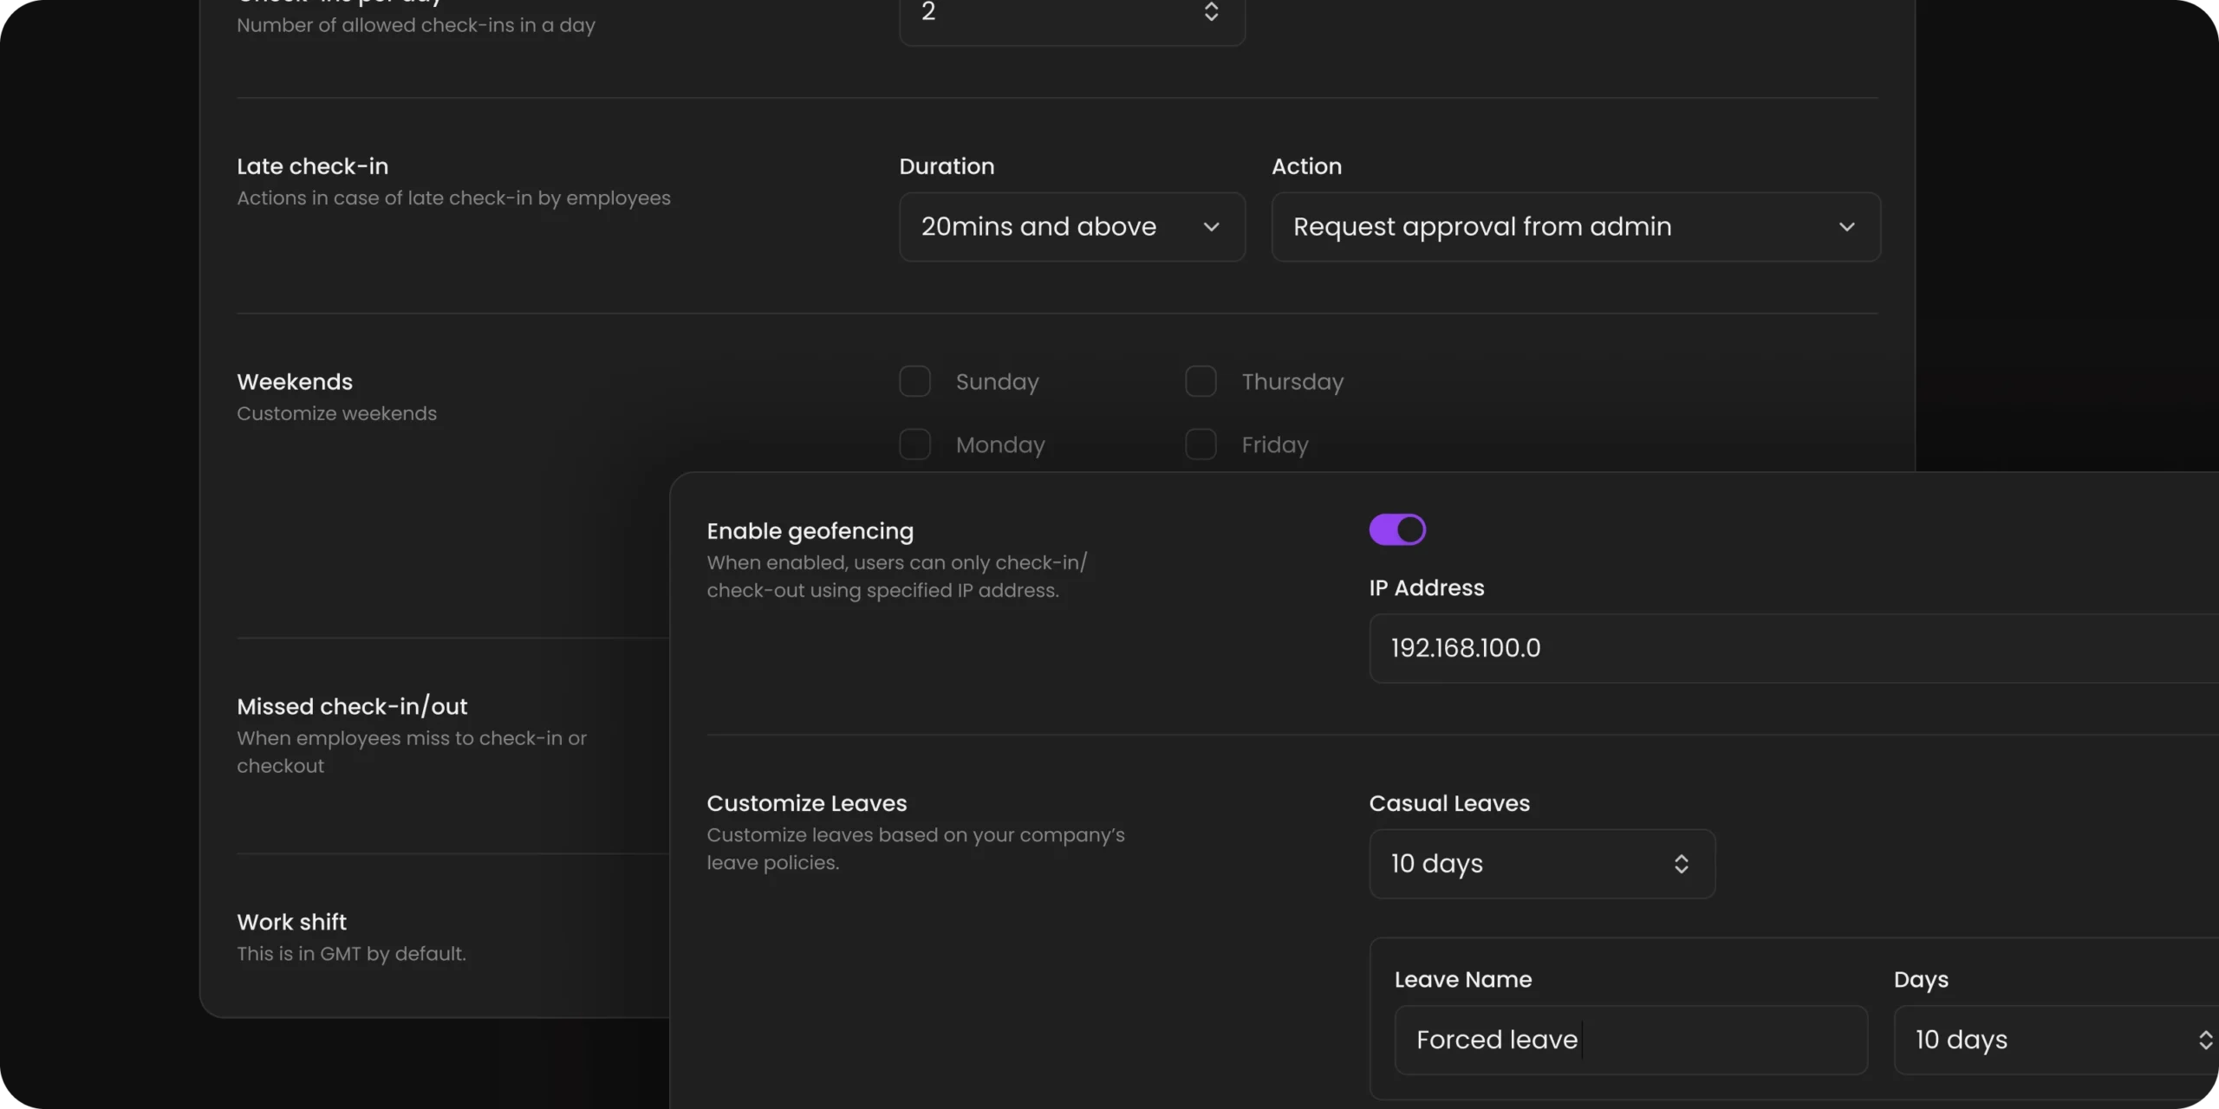Click up/down arrows in Casual Leaves

[1681, 864]
